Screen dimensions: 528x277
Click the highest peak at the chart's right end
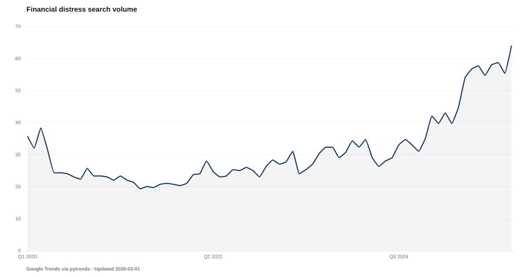coord(511,45)
